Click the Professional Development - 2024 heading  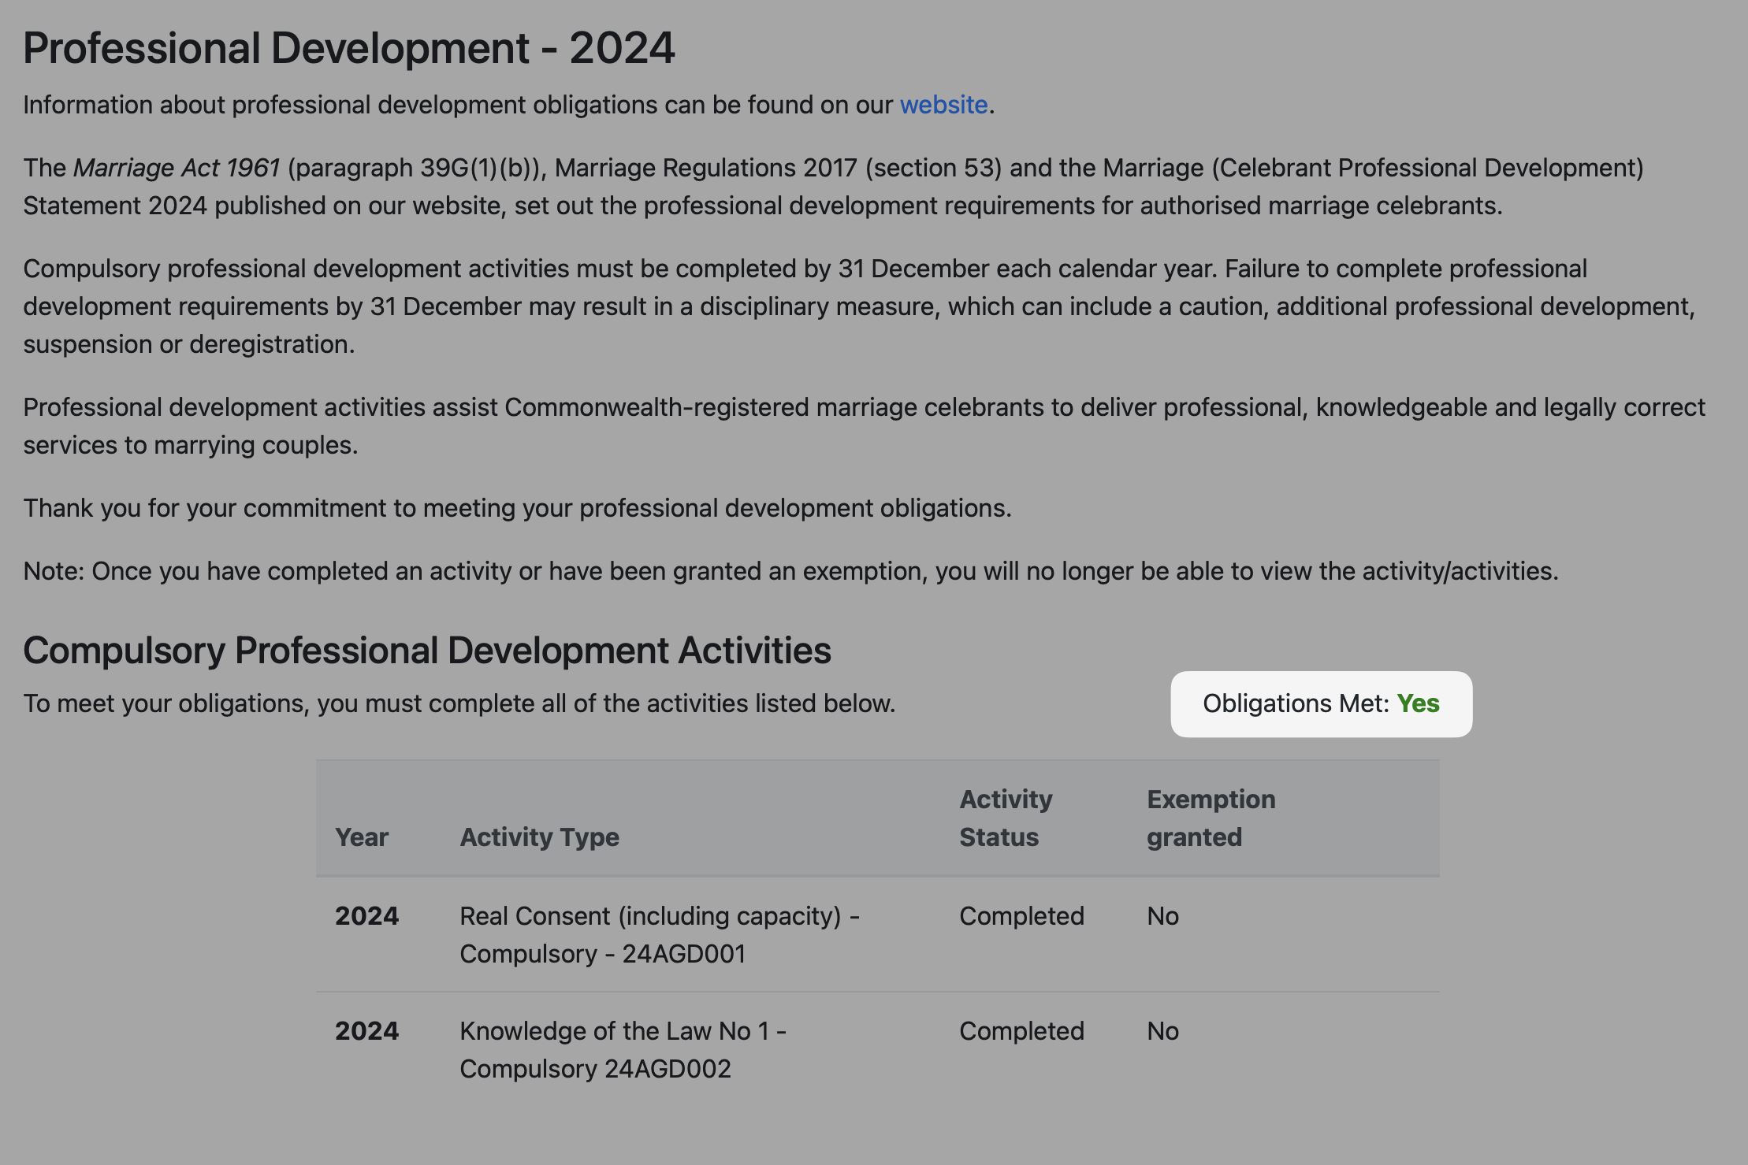tap(348, 48)
